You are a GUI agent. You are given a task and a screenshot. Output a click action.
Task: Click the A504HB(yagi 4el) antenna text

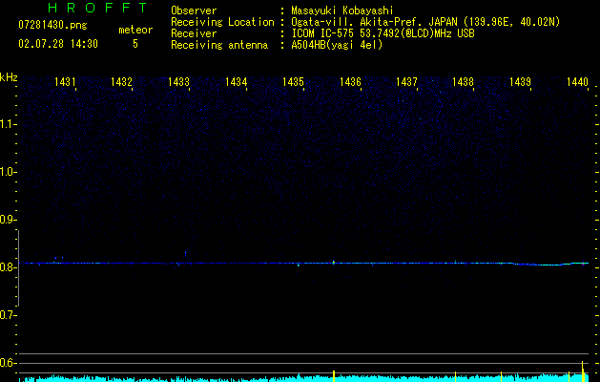(x=337, y=45)
